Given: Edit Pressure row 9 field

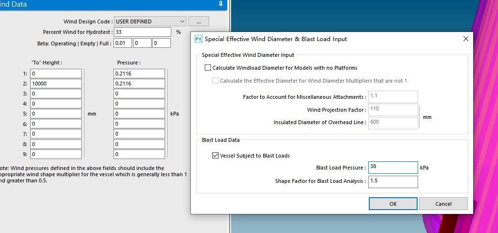Looking at the screenshot, I should 139,154.
